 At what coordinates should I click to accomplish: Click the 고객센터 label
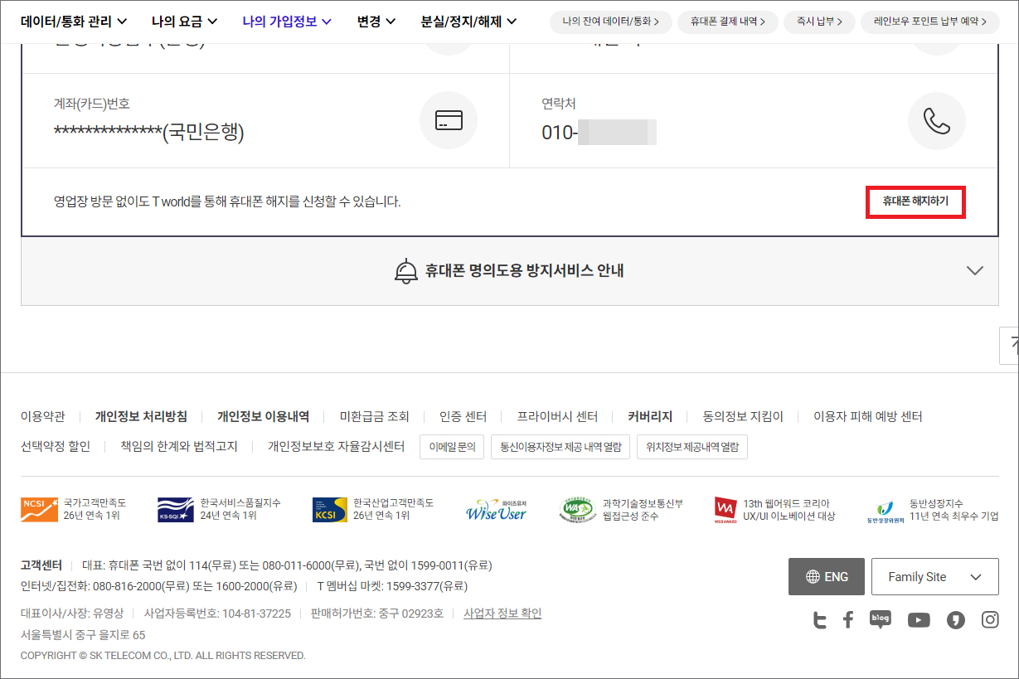click(41, 565)
